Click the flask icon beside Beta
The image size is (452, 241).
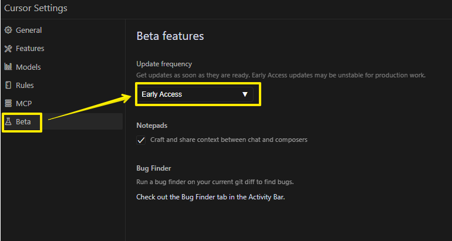pyautogui.click(x=8, y=121)
